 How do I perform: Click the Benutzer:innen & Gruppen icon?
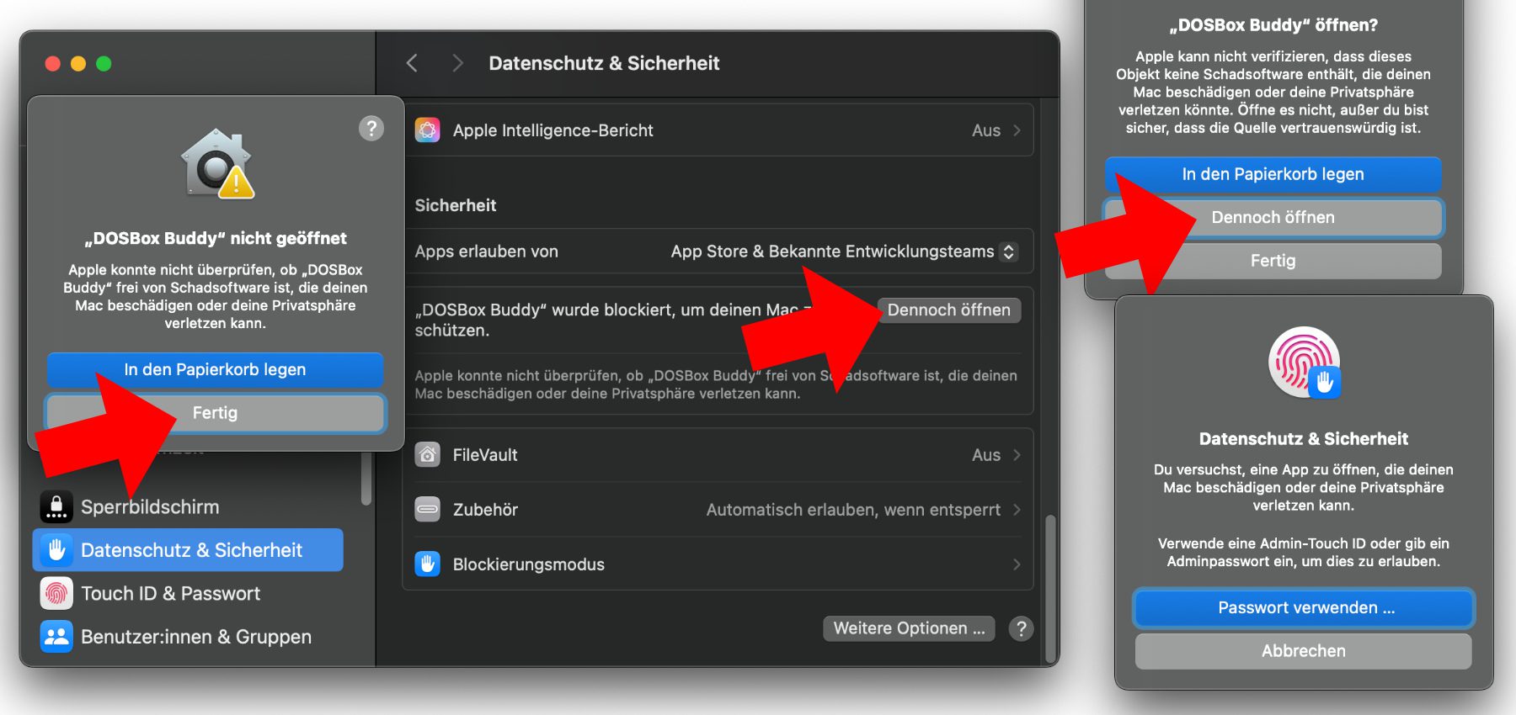click(56, 637)
